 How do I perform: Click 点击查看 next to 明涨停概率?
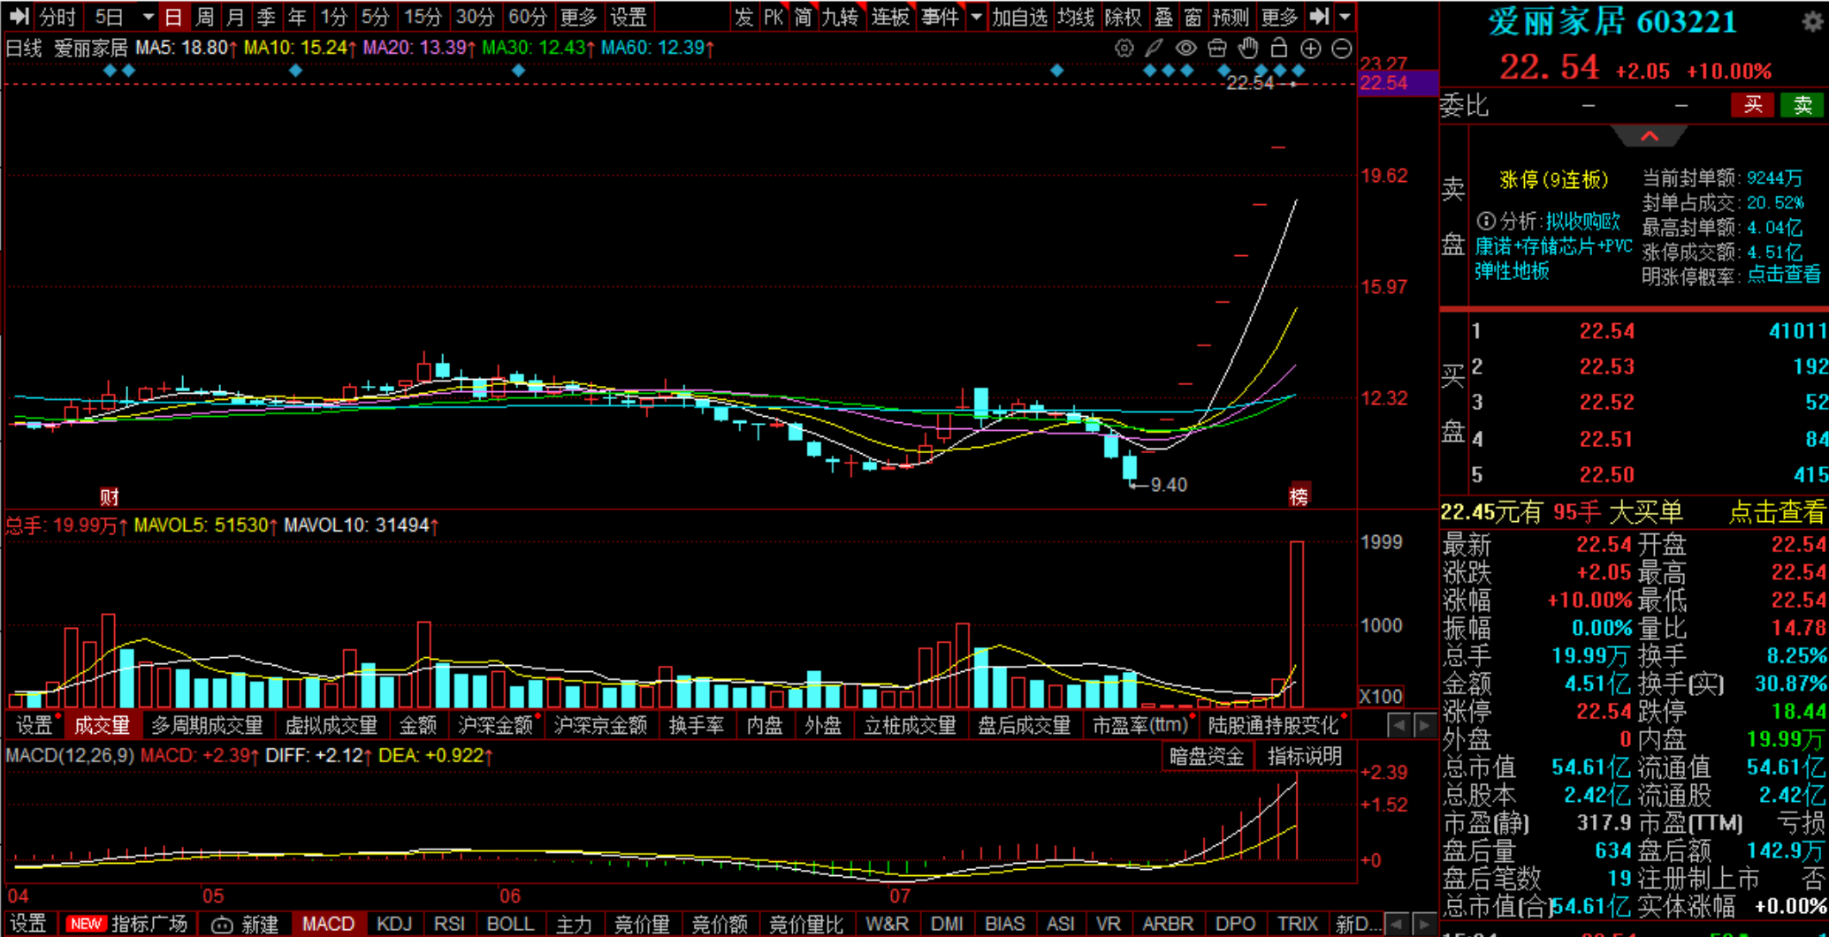[x=1785, y=275]
